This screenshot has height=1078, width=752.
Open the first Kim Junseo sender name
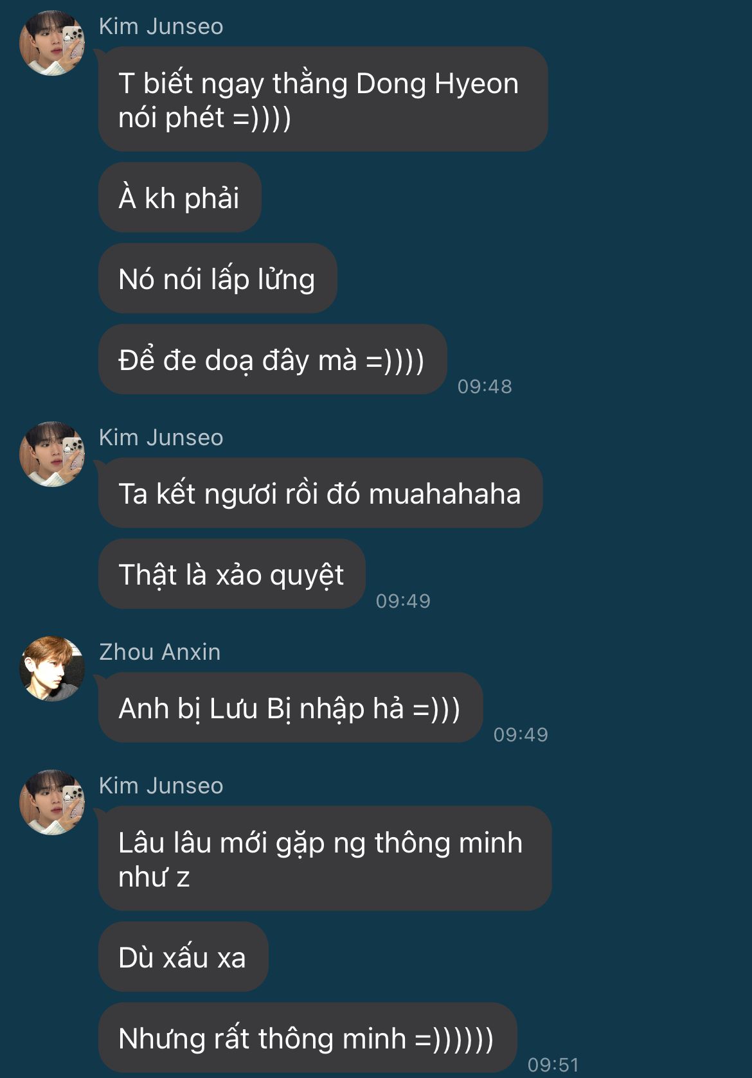(161, 26)
